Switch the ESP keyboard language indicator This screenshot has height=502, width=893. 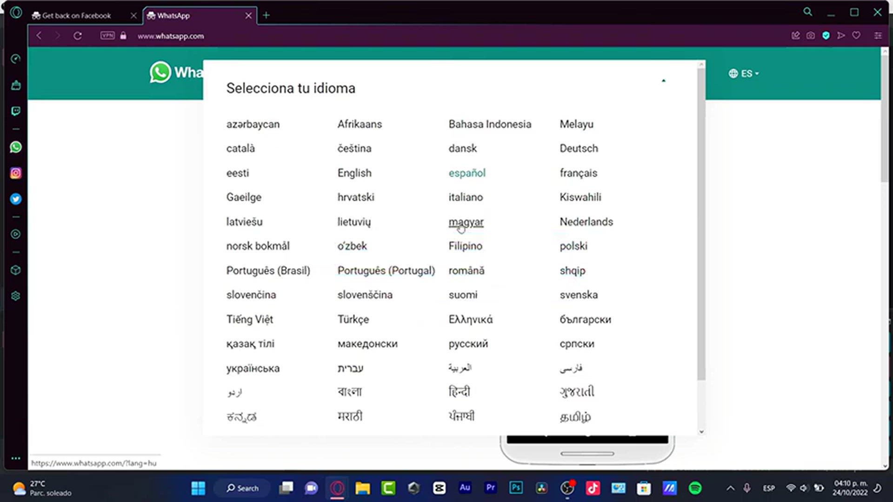click(x=769, y=488)
